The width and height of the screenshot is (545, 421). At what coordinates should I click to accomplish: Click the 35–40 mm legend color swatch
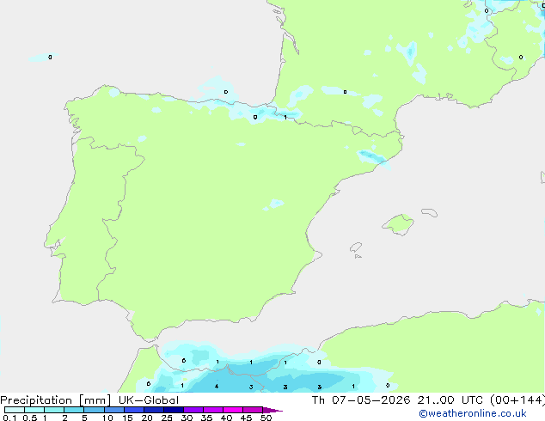click(x=213, y=410)
